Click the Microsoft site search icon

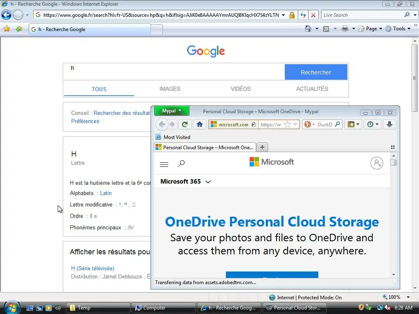(x=181, y=163)
